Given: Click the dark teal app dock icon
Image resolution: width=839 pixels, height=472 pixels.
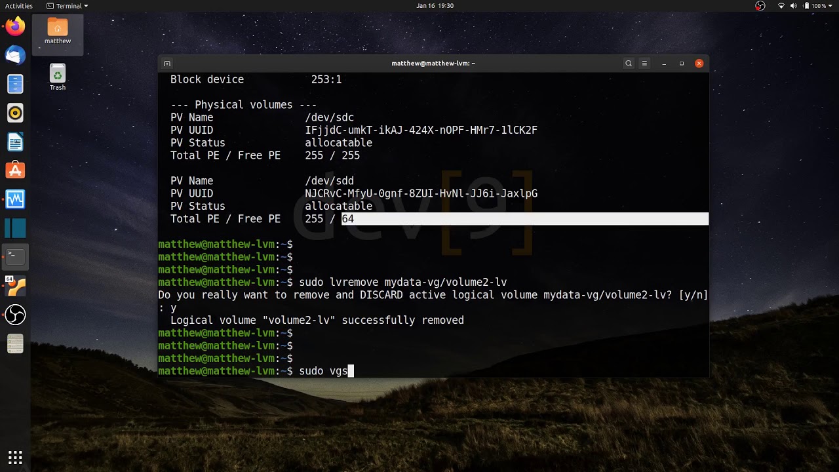Looking at the screenshot, I should click(x=15, y=227).
